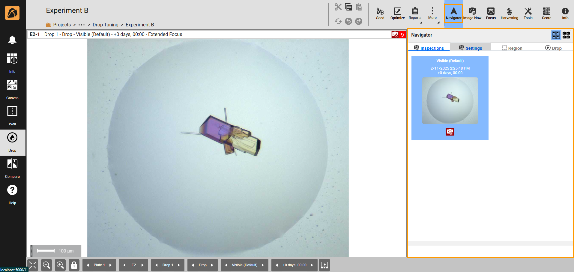Zoom in with the magnifier plus icon
The width and height of the screenshot is (574, 272).
60,265
